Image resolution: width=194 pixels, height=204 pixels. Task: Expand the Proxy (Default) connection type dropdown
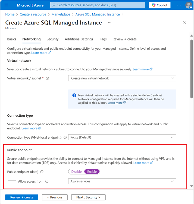pyautogui.click(x=122, y=137)
